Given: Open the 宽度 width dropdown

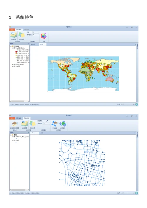Looking at the screenshot, I should 36,32.
